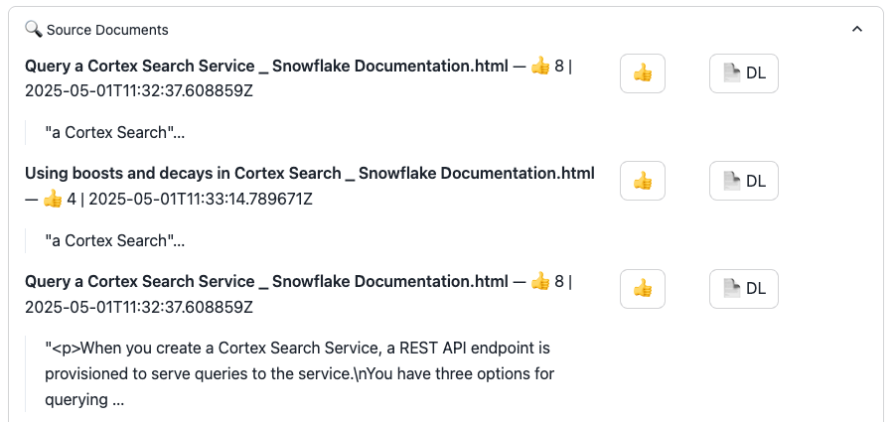This screenshot has width=896, height=422.
Task: Select the 2025-05-01T11:32:37.608859Z timestamp above the REST API excerpt
Action: [x=139, y=307]
